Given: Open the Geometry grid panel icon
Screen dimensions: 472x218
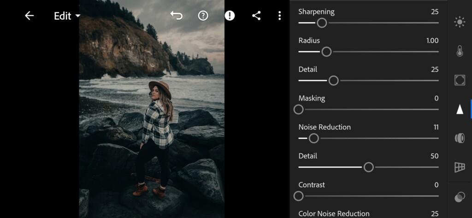Looking at the screenshot, I should coord(460,167).
